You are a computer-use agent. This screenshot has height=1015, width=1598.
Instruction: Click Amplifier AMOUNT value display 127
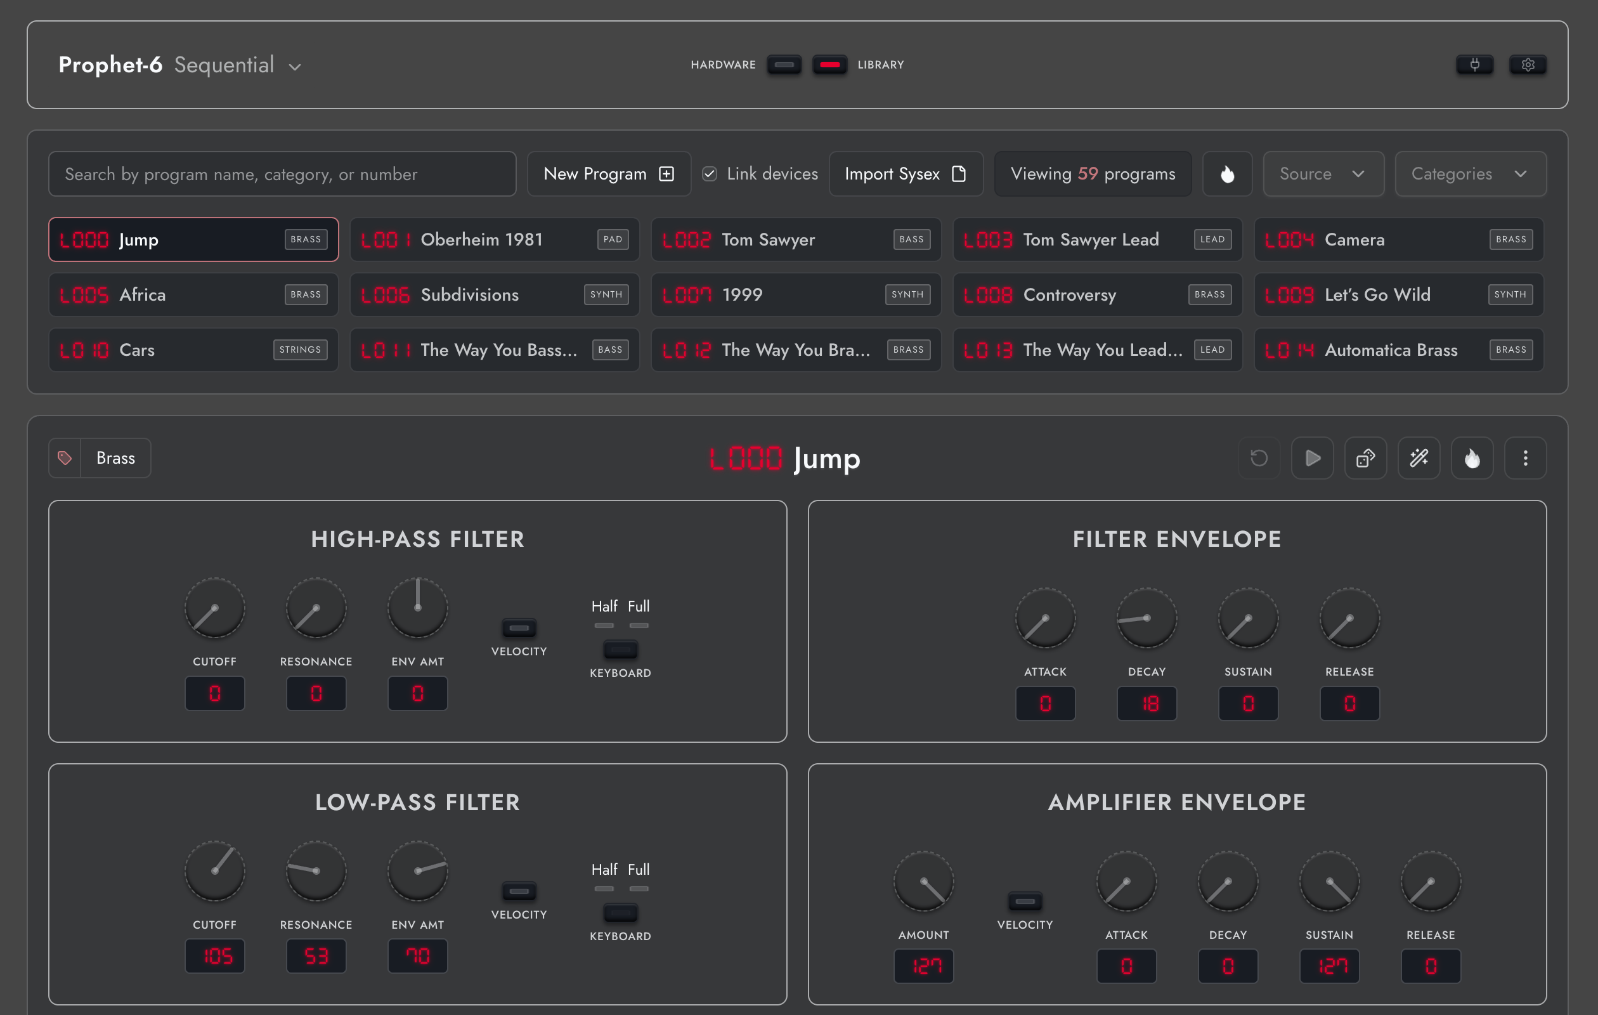click(x=924, y=966)
